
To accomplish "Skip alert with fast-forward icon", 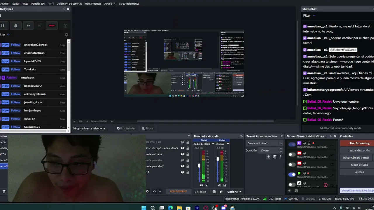I will [28, 26].
